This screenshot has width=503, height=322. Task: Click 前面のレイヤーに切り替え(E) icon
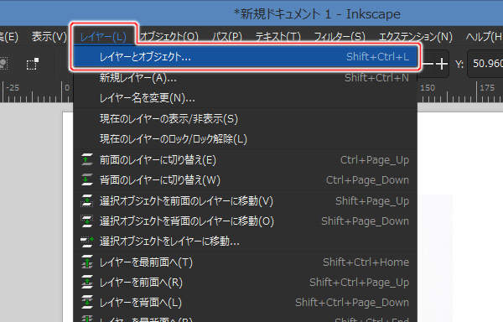[x=87, y=159]
